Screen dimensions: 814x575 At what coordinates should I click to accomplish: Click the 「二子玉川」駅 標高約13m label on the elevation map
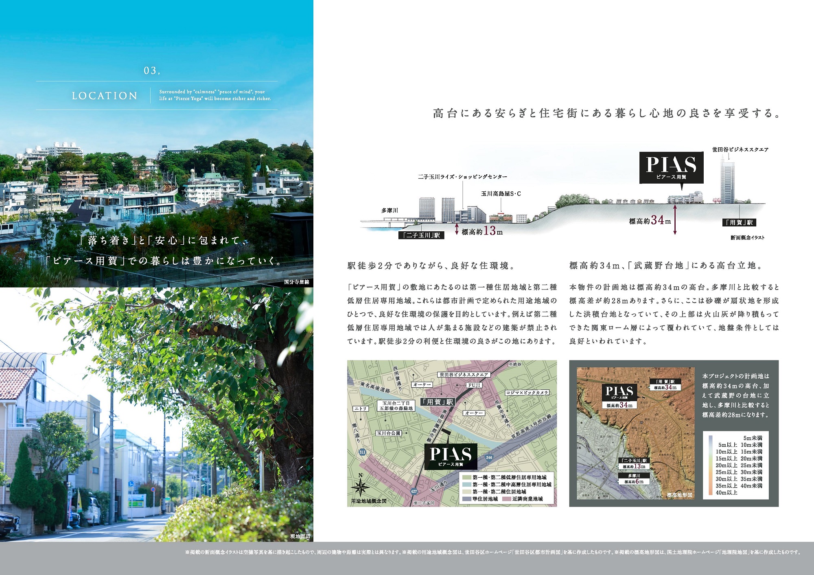[x=634, y=463]
